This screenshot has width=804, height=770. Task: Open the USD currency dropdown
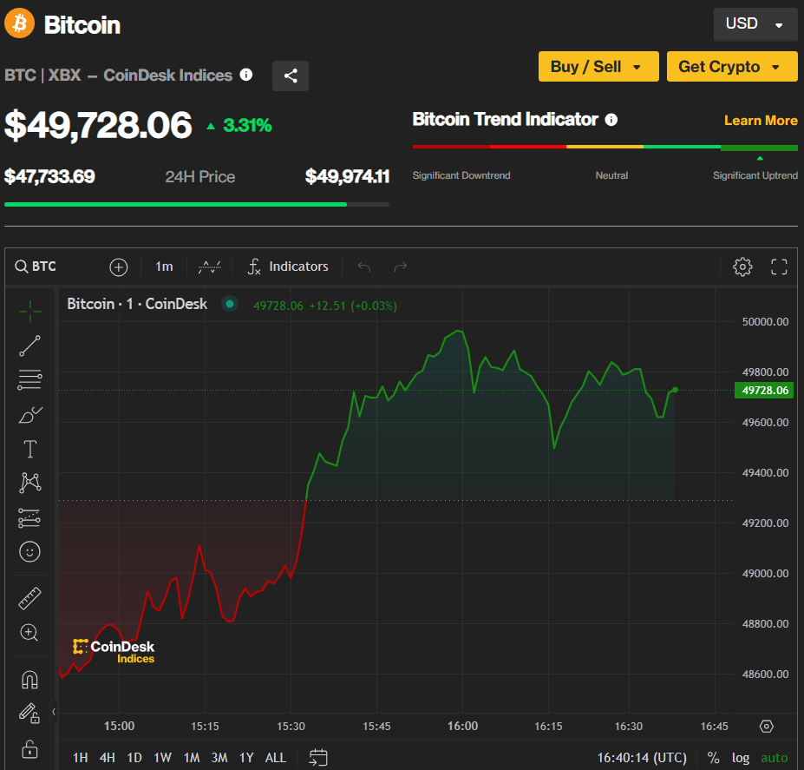(755, 24)
